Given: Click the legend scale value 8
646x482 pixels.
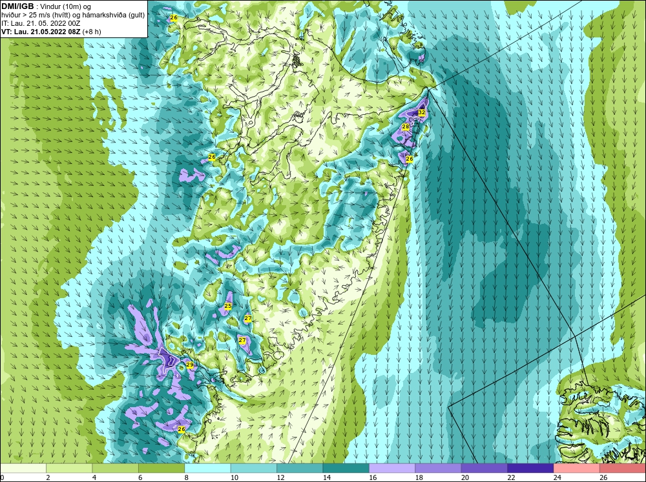Looking at the screenshot, I should (187, 478).
